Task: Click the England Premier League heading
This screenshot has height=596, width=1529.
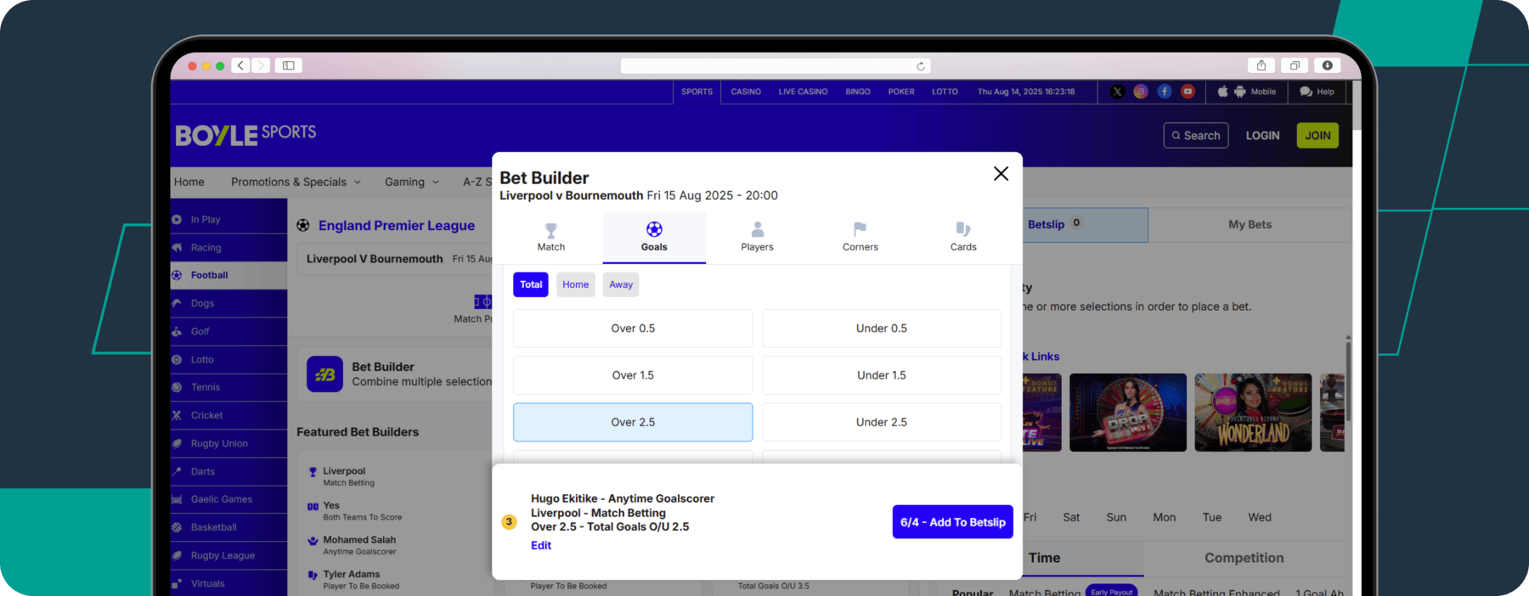Action: coord(397,225)
